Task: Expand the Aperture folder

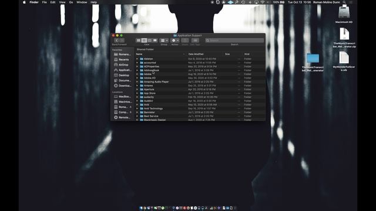Action: [137, 90]
